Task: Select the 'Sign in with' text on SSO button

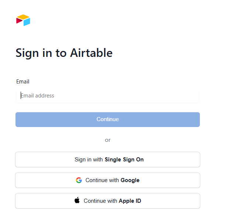Action: click(89, 160)
